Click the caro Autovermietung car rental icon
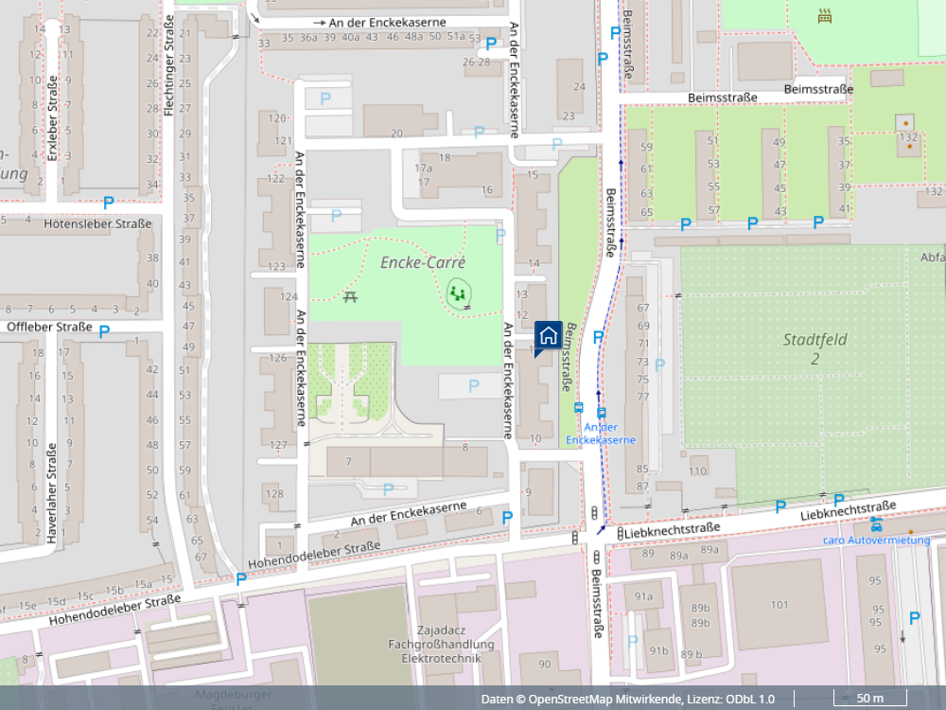Viewport: 946px width, 710px height. point(876,524)
